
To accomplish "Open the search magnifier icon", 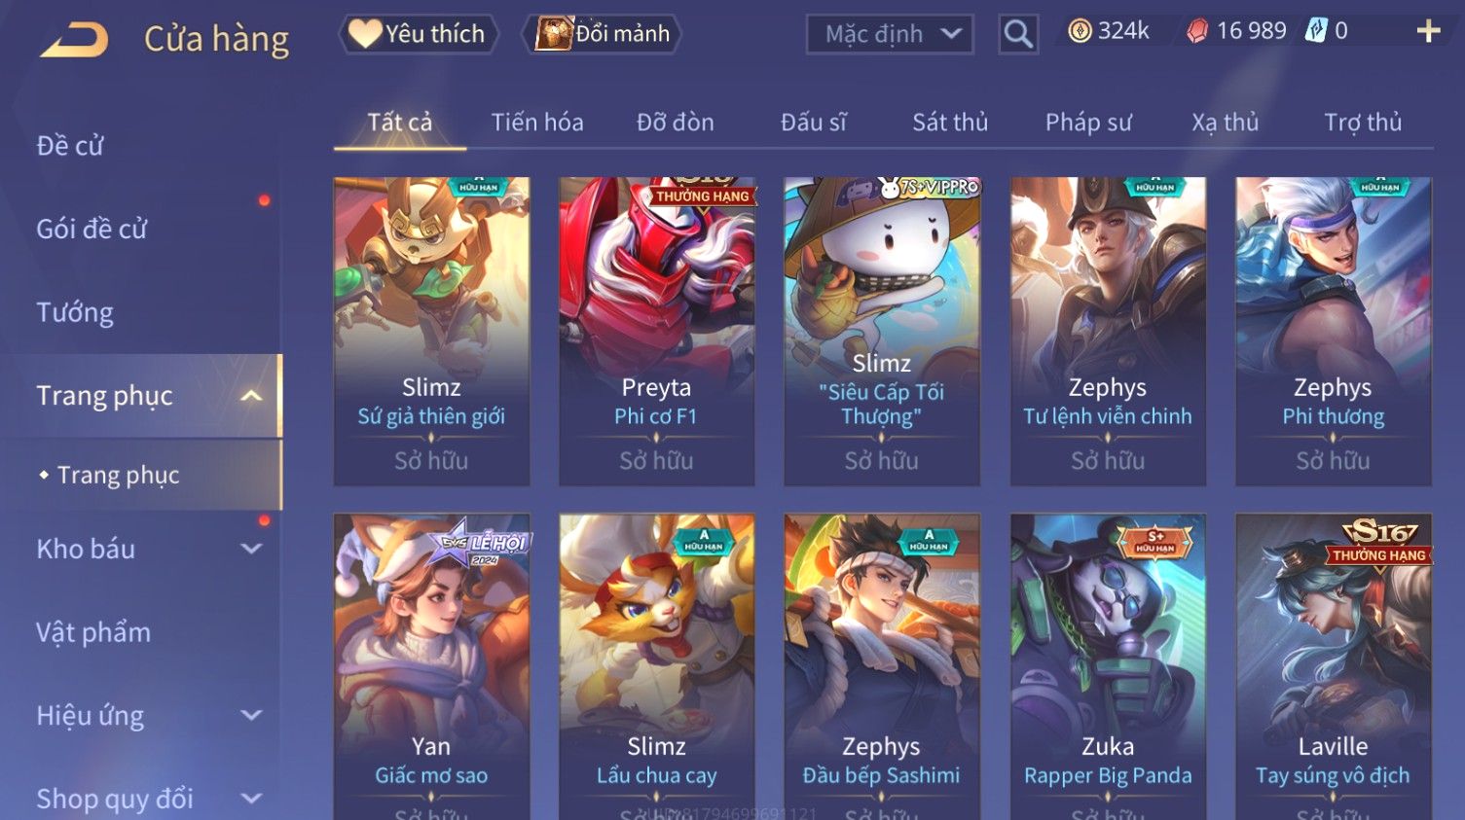I will [x=1018, y=34].
